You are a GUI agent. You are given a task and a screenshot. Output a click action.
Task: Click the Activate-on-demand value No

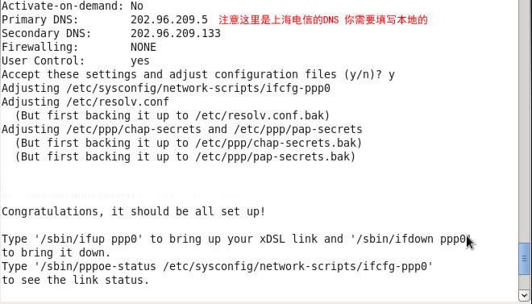point(137,6)
